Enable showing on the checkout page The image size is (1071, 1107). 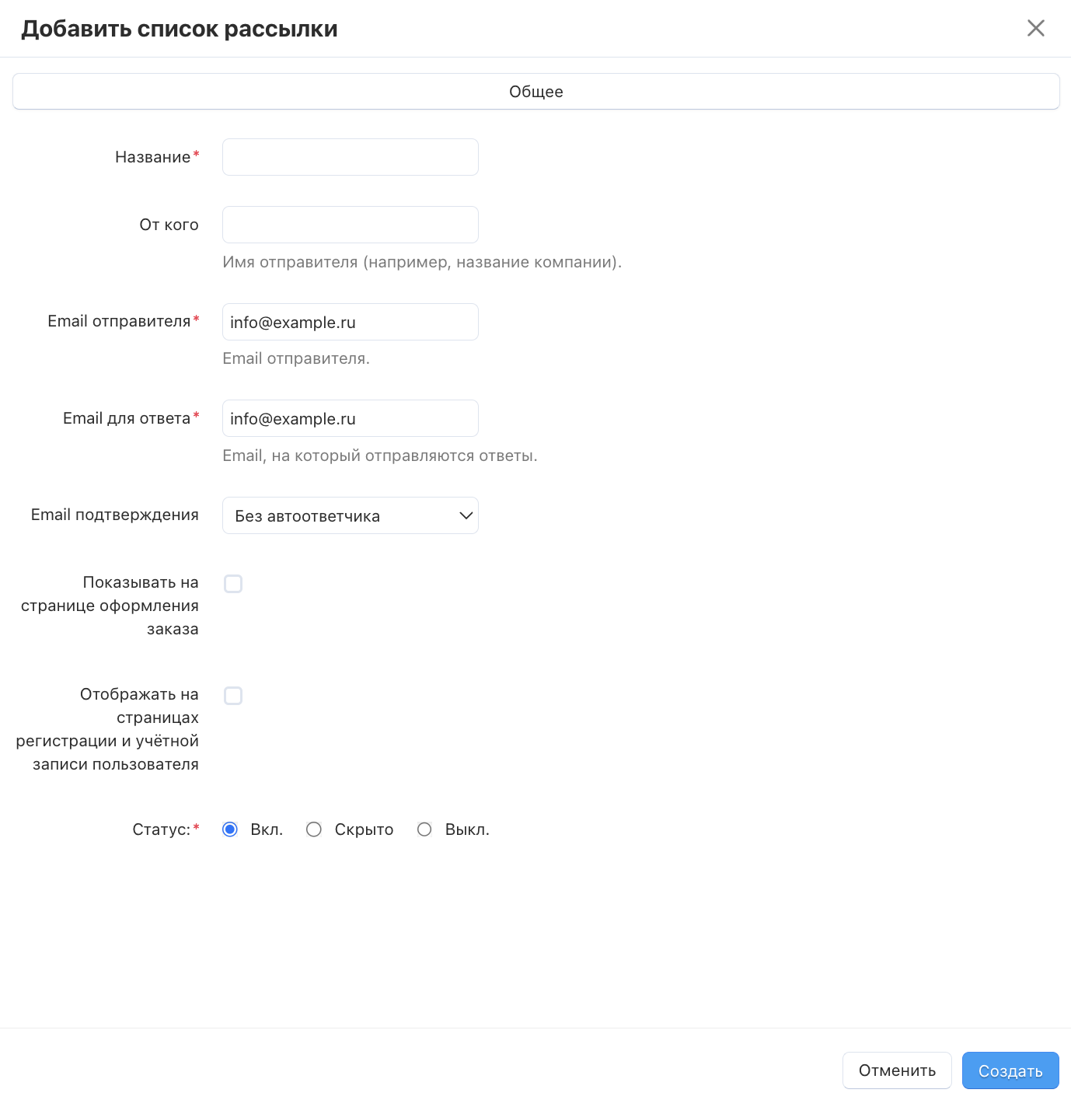pos(233,584)
